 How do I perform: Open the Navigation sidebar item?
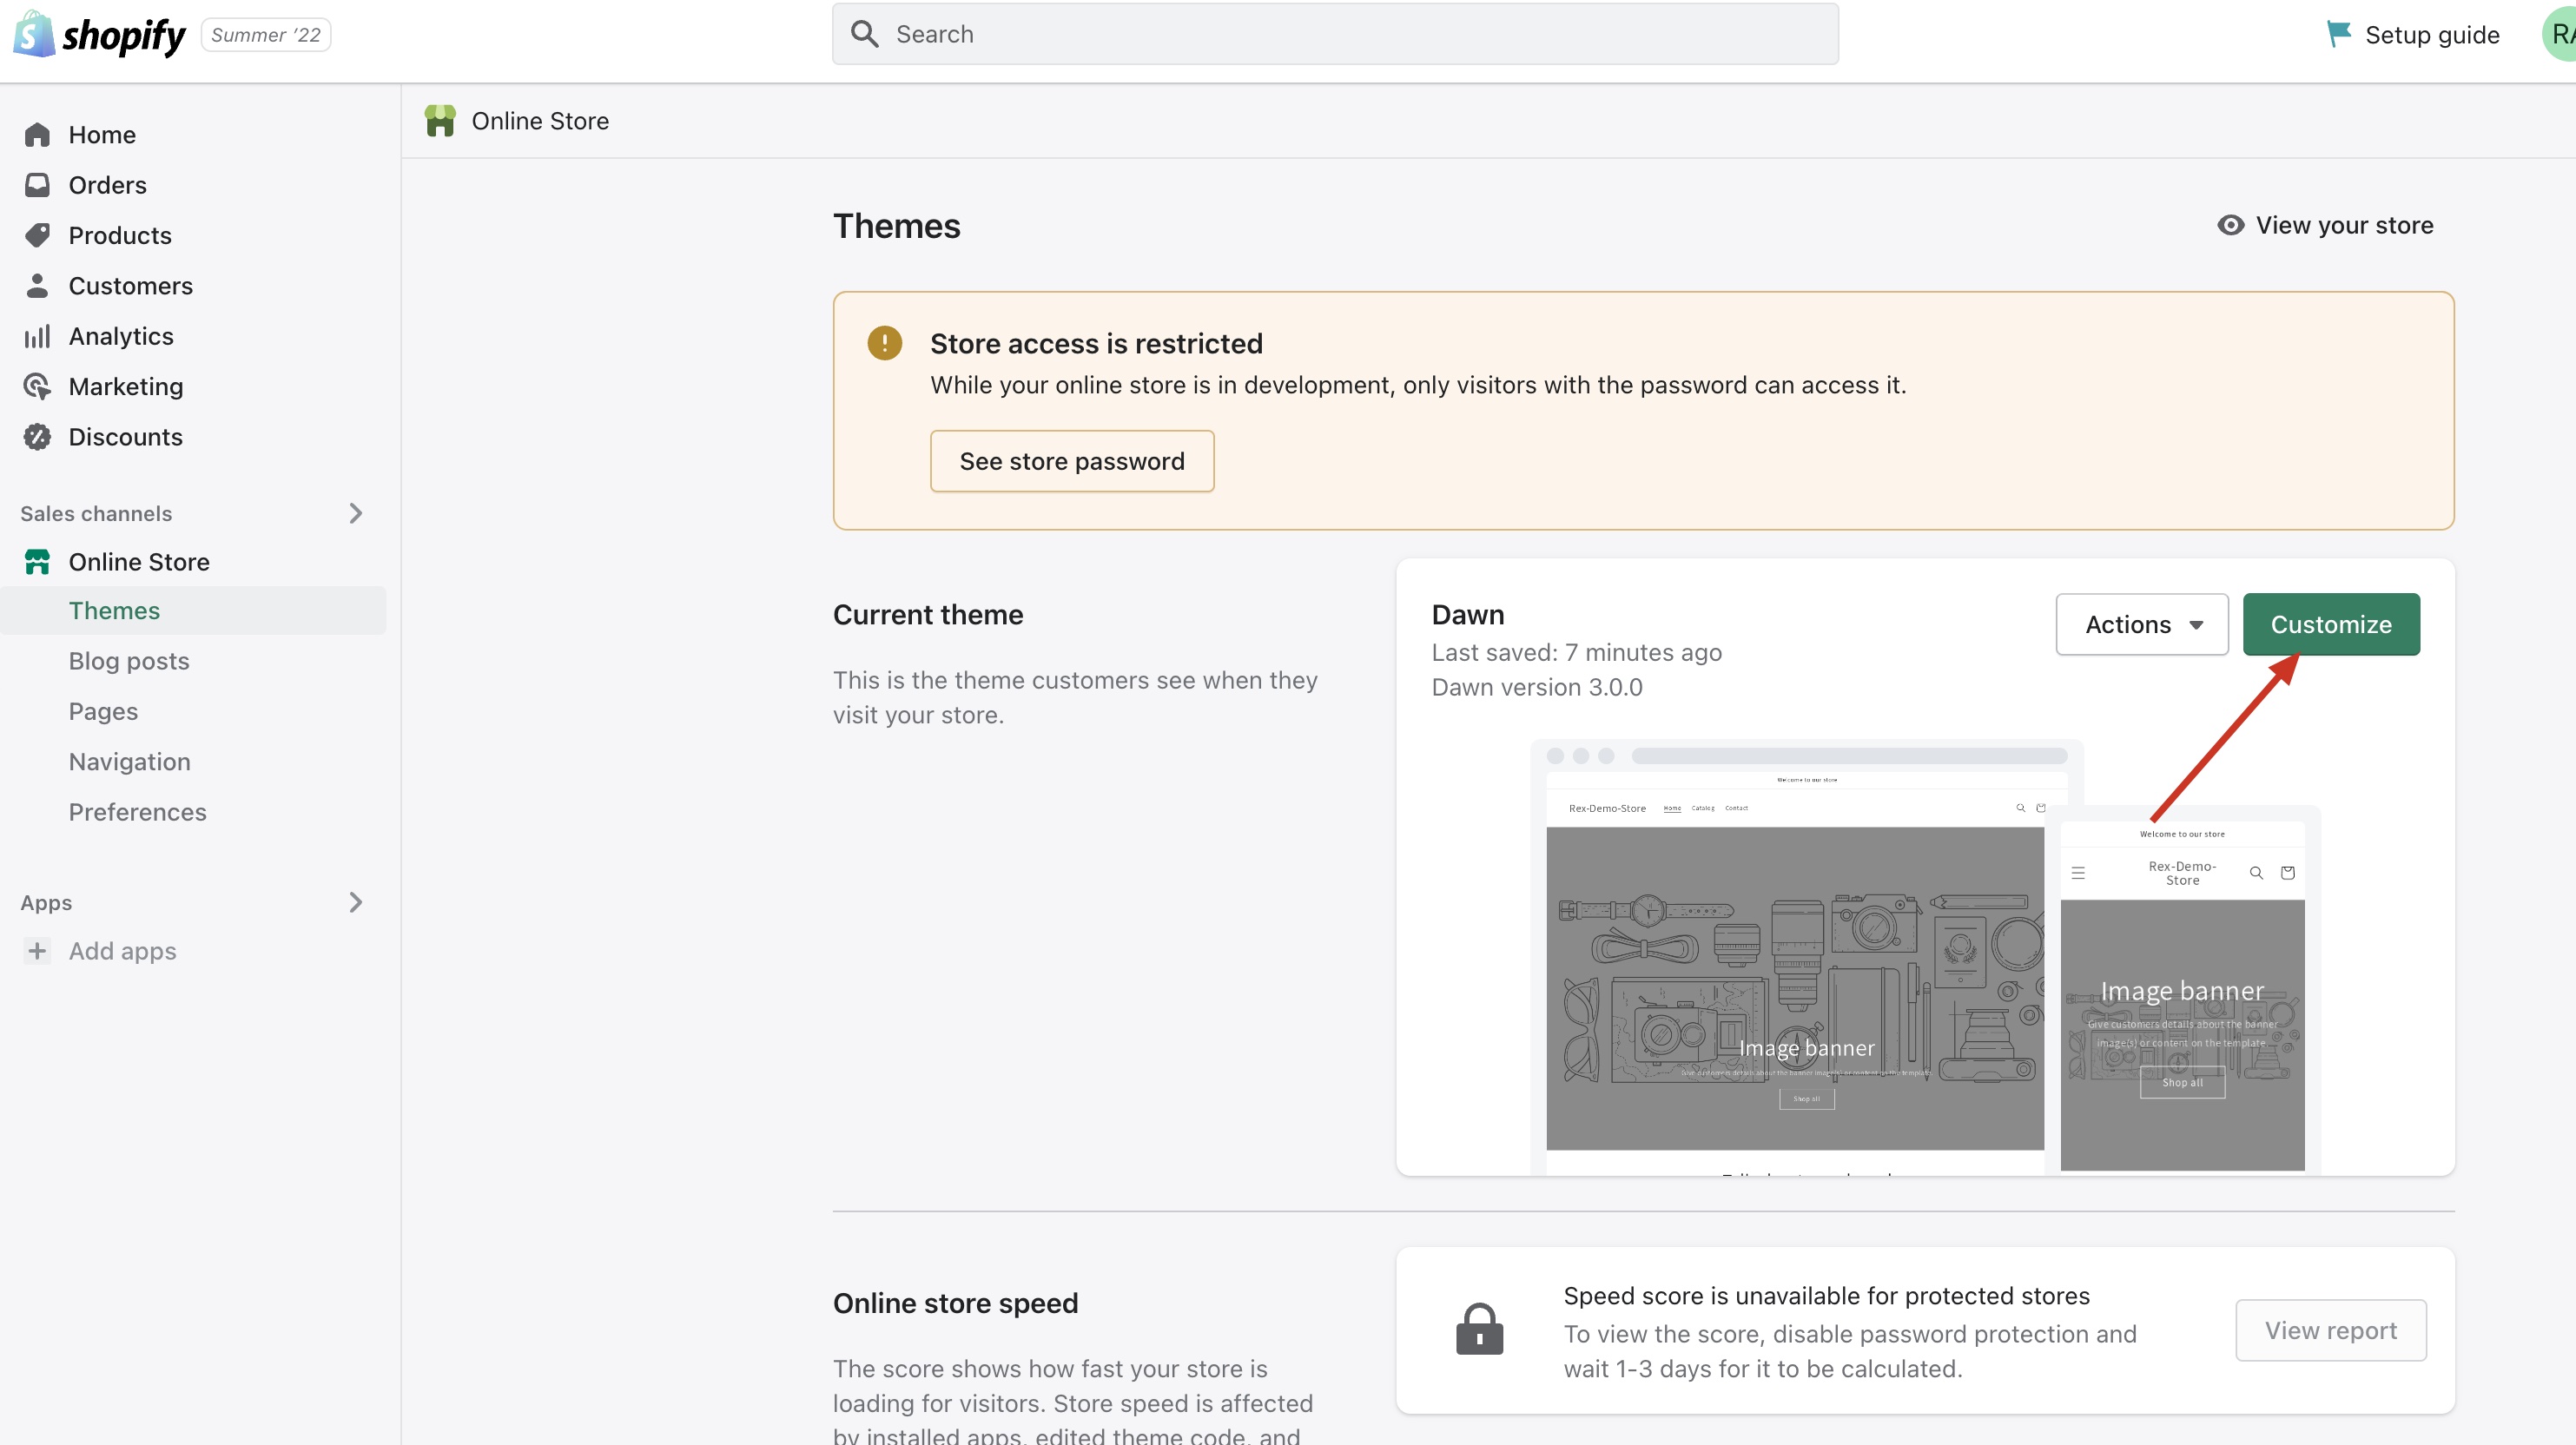(129, 762)
